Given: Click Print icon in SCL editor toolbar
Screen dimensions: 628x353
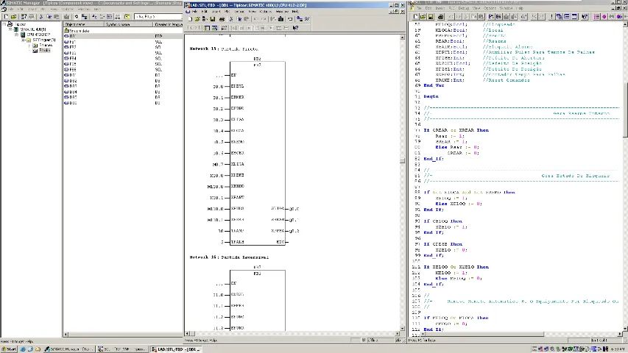Looking at the screenshot, I should coord(440,17).
